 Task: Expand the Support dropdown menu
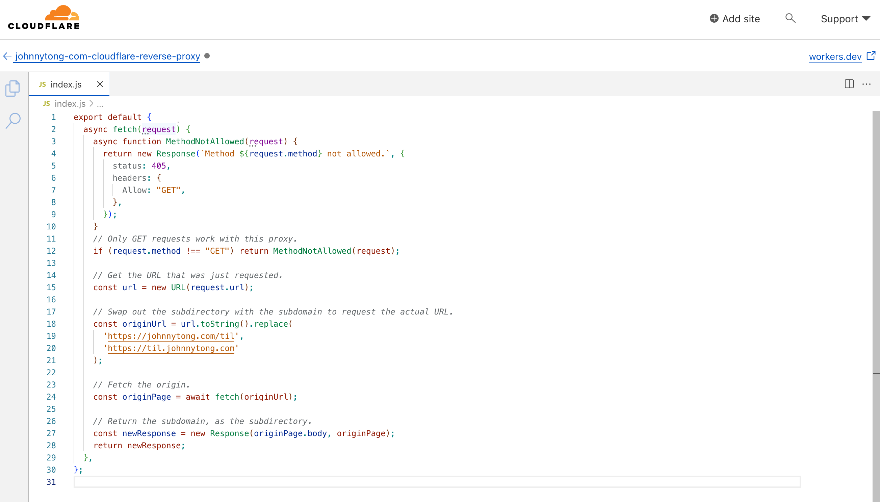coord(845,19)
